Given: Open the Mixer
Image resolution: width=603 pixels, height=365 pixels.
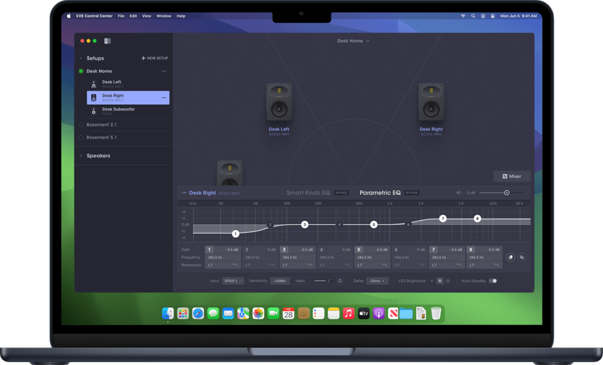Looking at the screenshot, I should tap(512, 176).
